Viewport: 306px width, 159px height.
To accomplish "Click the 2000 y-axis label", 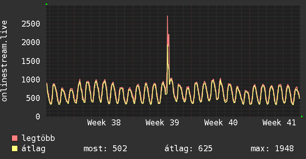I will coord(31,43).
